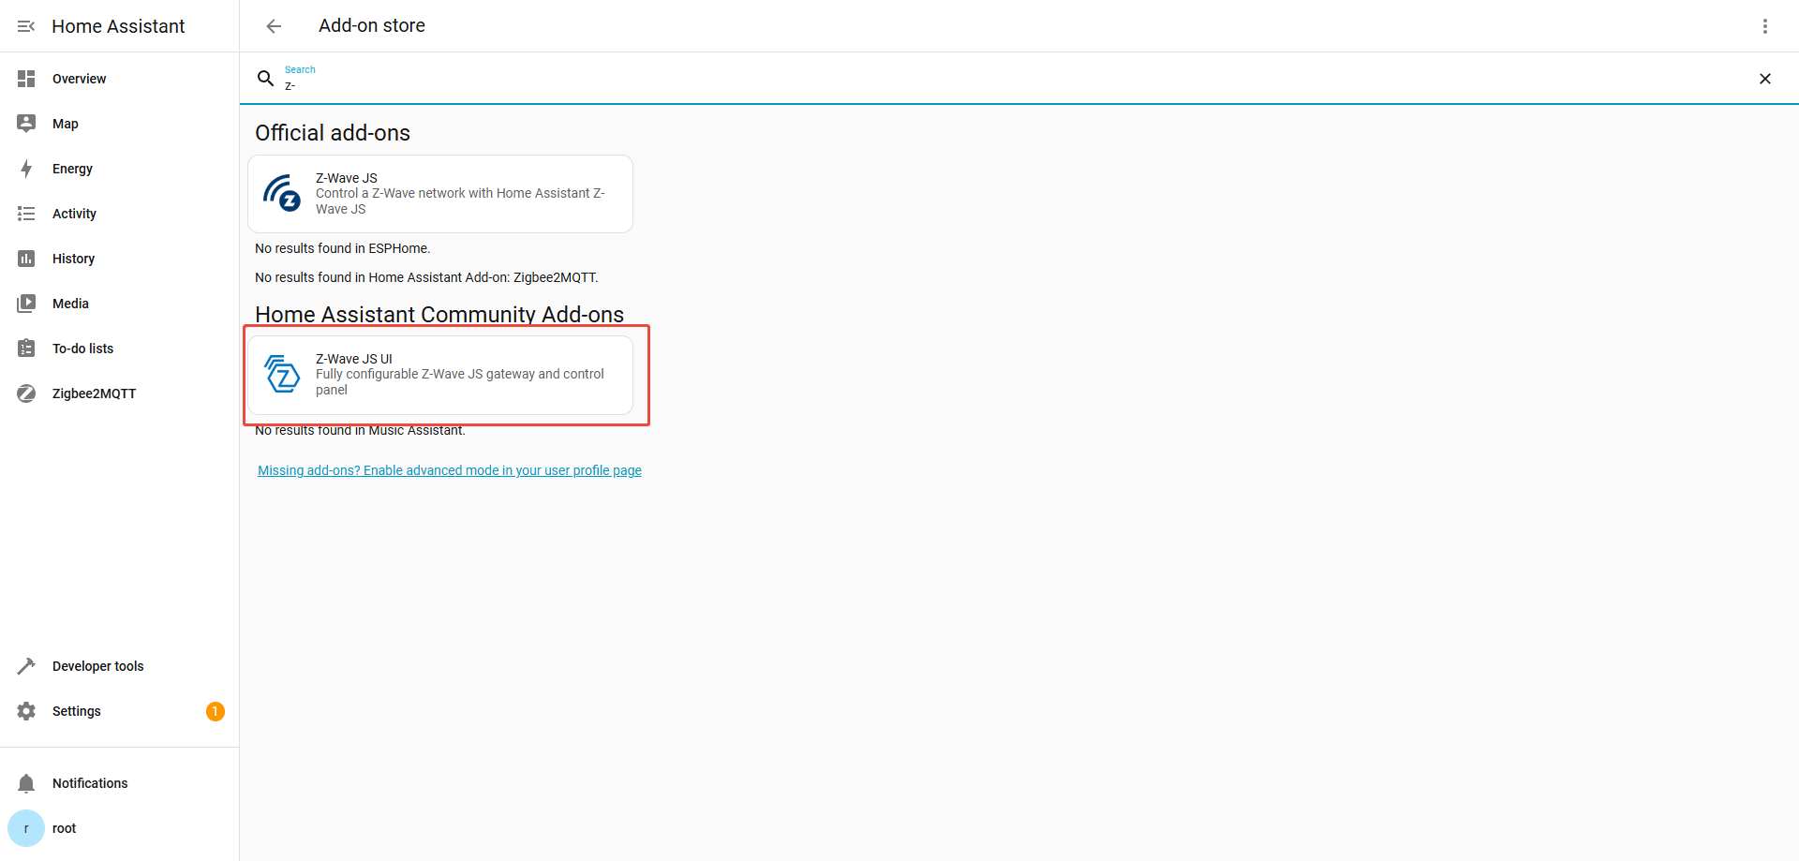Select the Activity icon in sidebar
1799x861 pixels.
point(26,214)
